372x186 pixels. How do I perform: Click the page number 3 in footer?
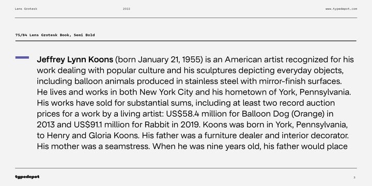pos(354,177)
